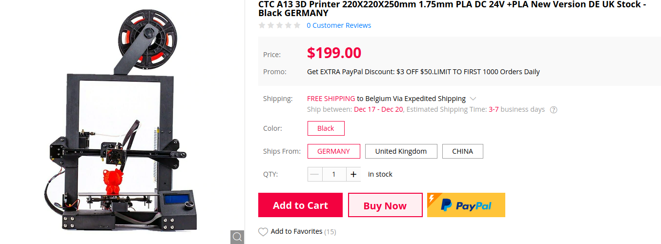The image size is (661, 244).
Task: Expand the shipping method dropdown chevron
Action: 473,99
